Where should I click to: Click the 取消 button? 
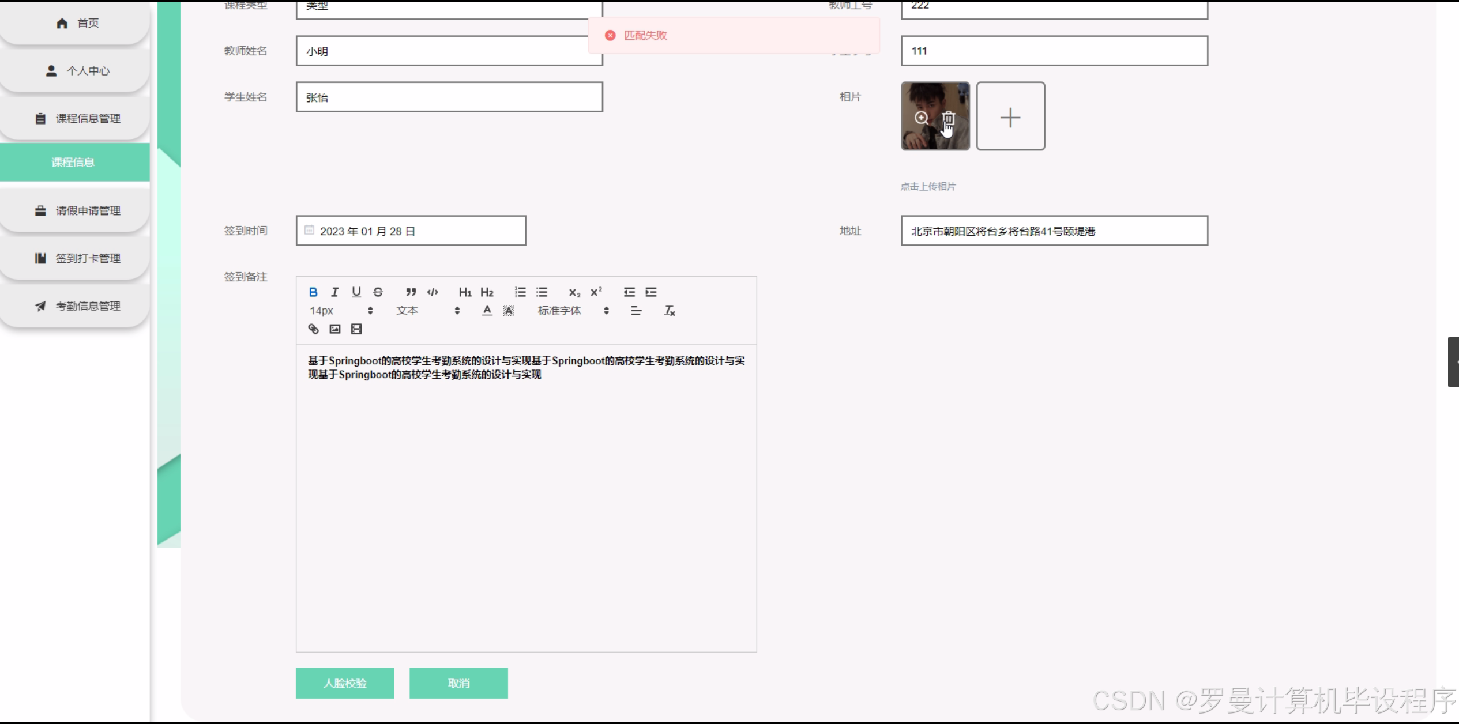[458, 683]
